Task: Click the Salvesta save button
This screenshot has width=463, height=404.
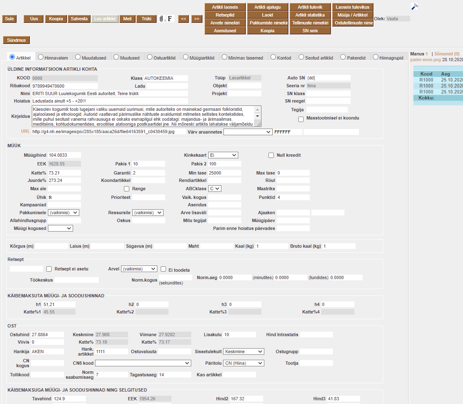Action: [x=79, y=19]
